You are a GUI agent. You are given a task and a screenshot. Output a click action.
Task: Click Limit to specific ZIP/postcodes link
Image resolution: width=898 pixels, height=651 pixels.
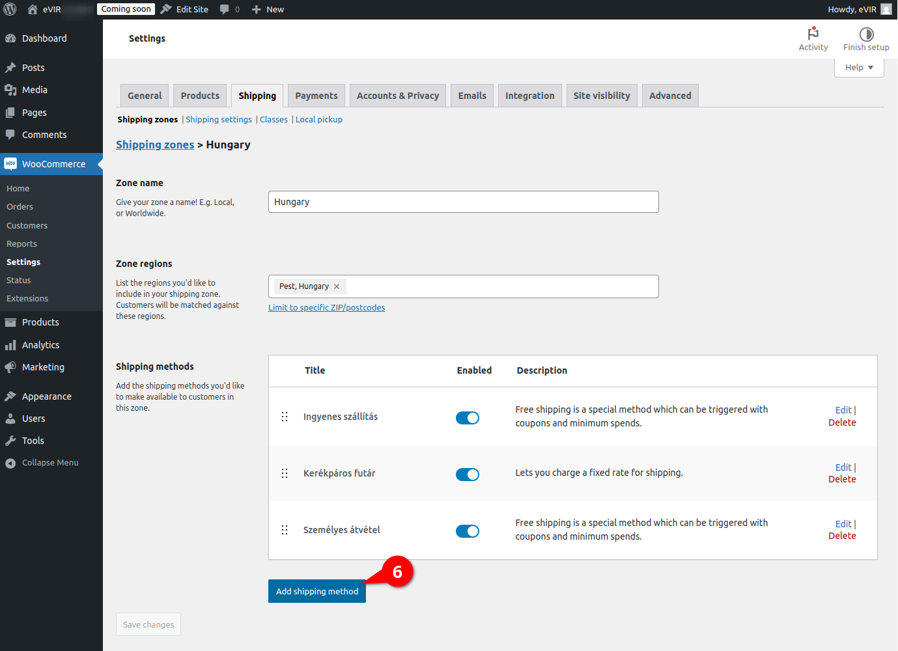(326, 308)
